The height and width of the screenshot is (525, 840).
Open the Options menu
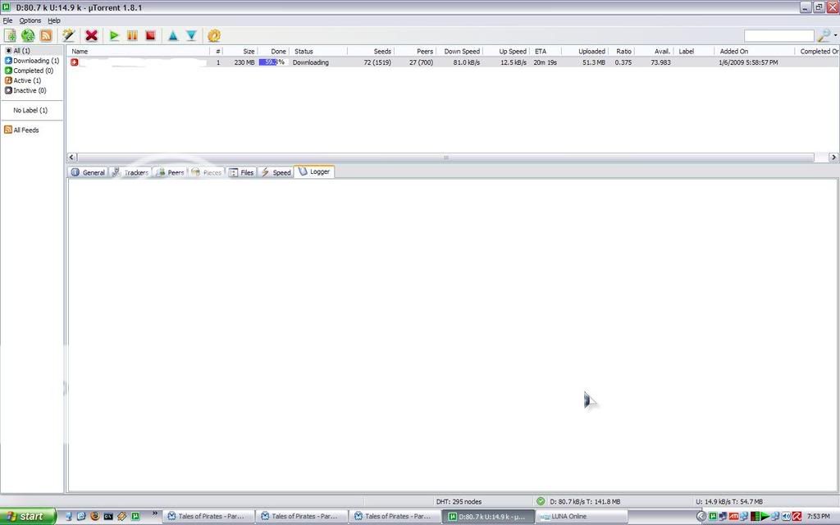pos(29,20)
